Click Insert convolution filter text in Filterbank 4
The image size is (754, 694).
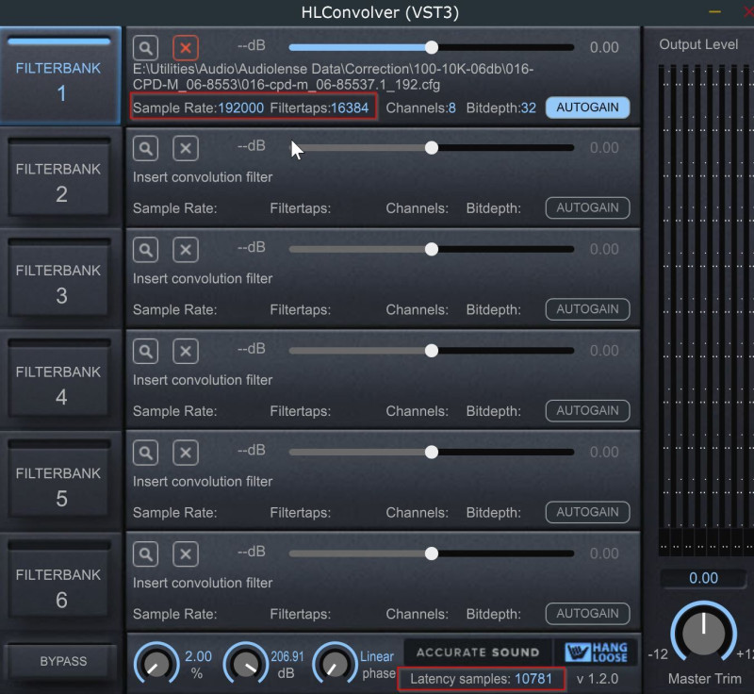coord(203,380)
